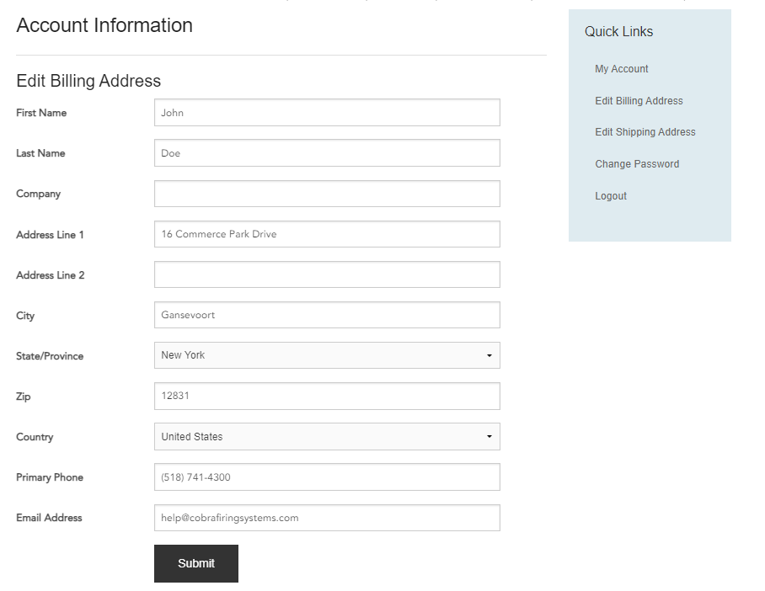Image resolution: width=765 pixels, height=591 pixels.
Task: Click the Email Address input box
Action: click(327, 518)
